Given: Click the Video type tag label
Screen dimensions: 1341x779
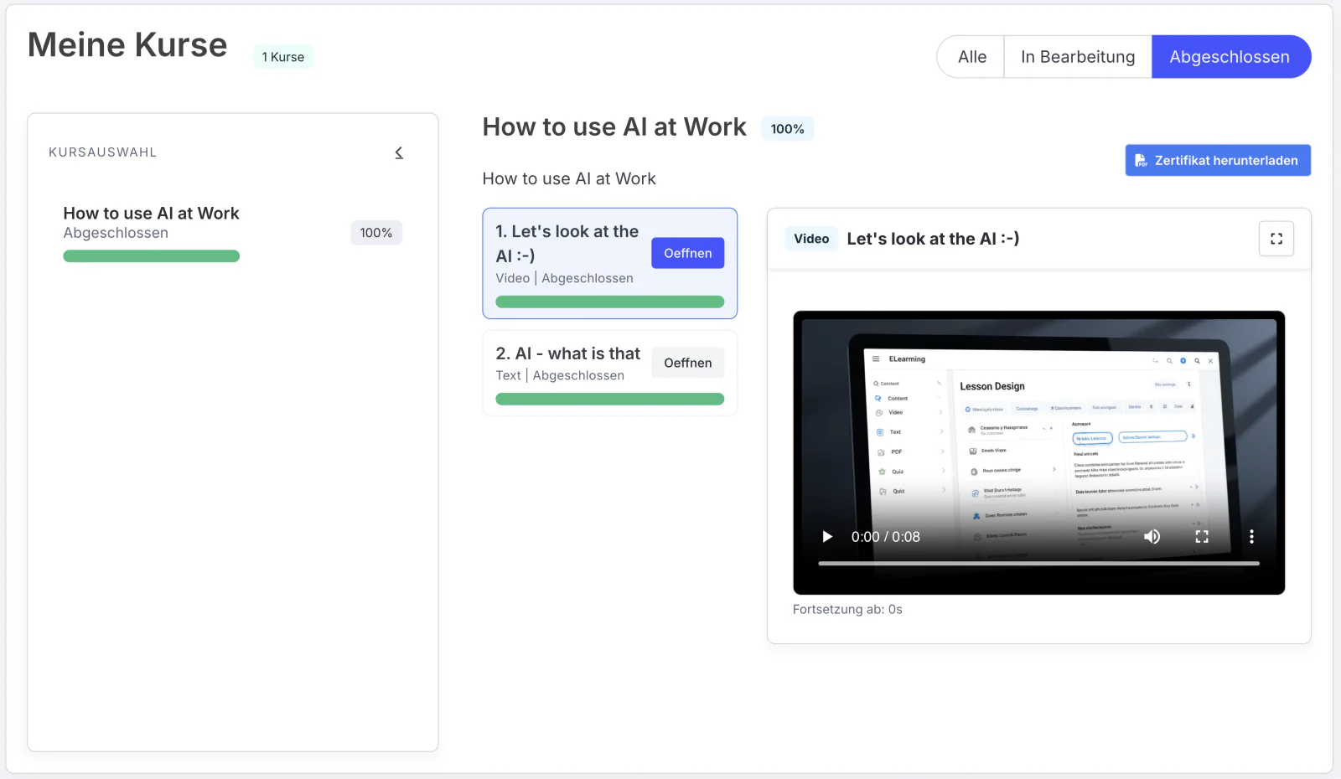Looking at the screenshot, I should [x=811, y=239].
